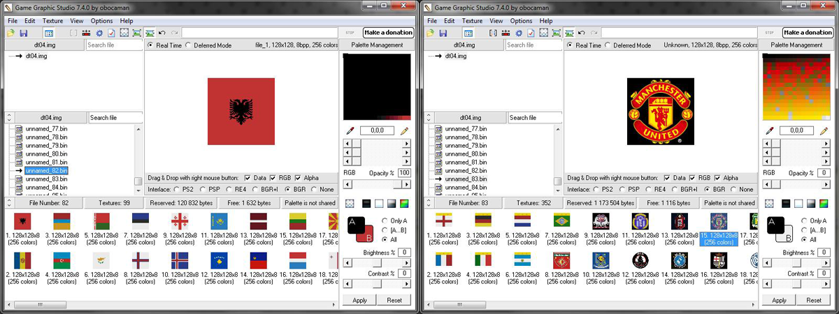Adjust the Brightness slider in left window
This screenshot has height=314, width=839.
click(x=376, y=262)
